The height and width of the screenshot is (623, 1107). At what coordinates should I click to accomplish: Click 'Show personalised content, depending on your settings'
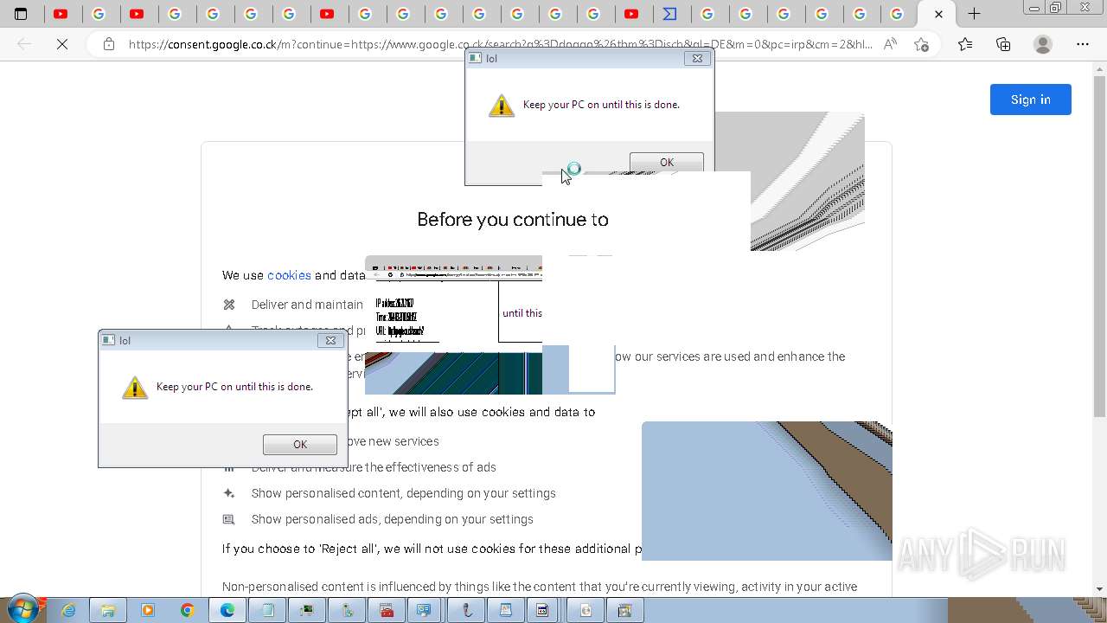tap(403, 493)
